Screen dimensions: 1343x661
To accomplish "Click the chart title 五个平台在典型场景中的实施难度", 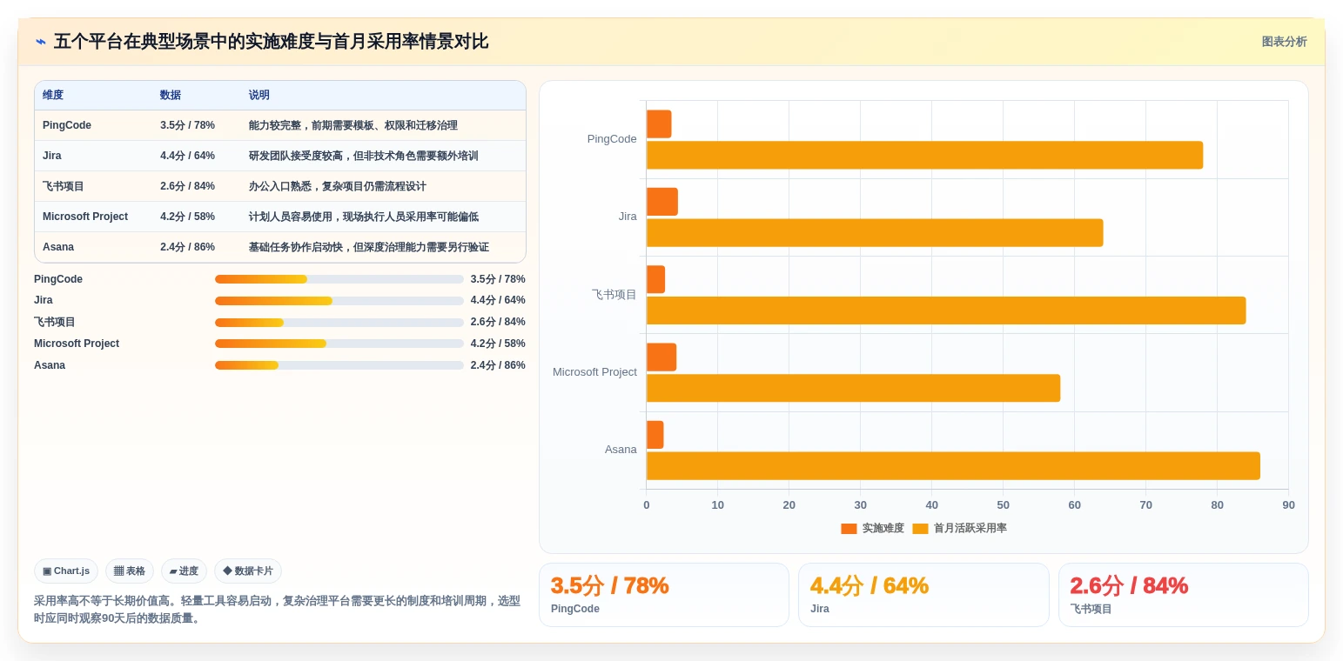I will point(271,42).
